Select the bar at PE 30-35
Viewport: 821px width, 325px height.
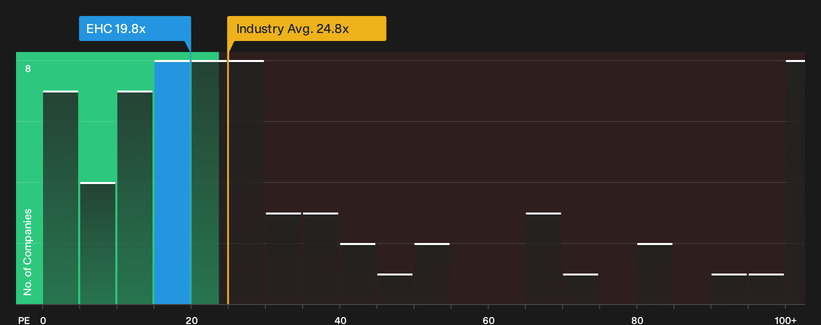point(283,258)
